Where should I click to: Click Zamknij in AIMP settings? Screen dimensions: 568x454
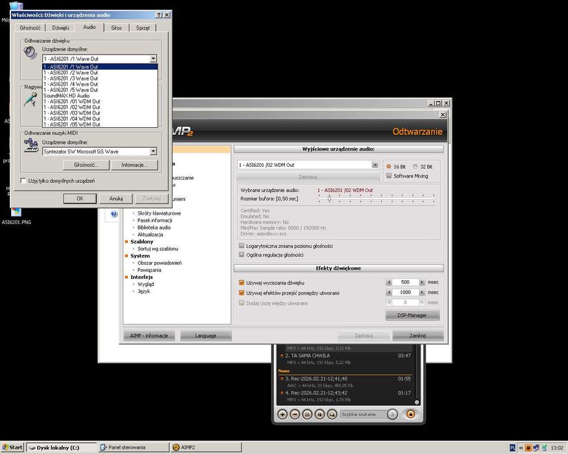pos(417,335)
